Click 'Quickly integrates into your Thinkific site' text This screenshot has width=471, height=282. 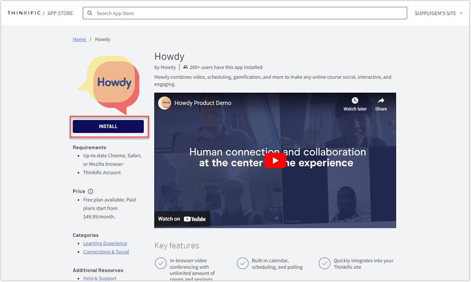pos(363,264)
